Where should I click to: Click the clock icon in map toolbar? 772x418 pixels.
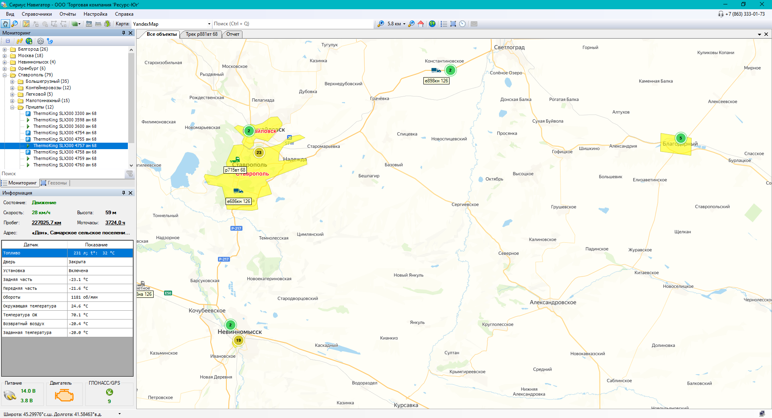coord(462,24)
